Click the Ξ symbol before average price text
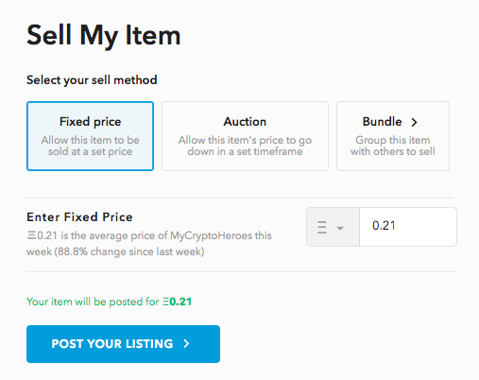 pos(31,235)
